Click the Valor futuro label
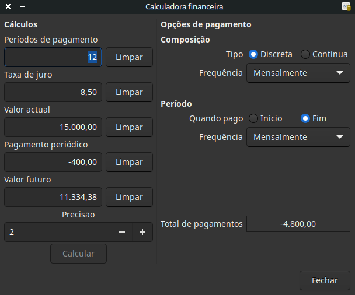 point(27,180)
